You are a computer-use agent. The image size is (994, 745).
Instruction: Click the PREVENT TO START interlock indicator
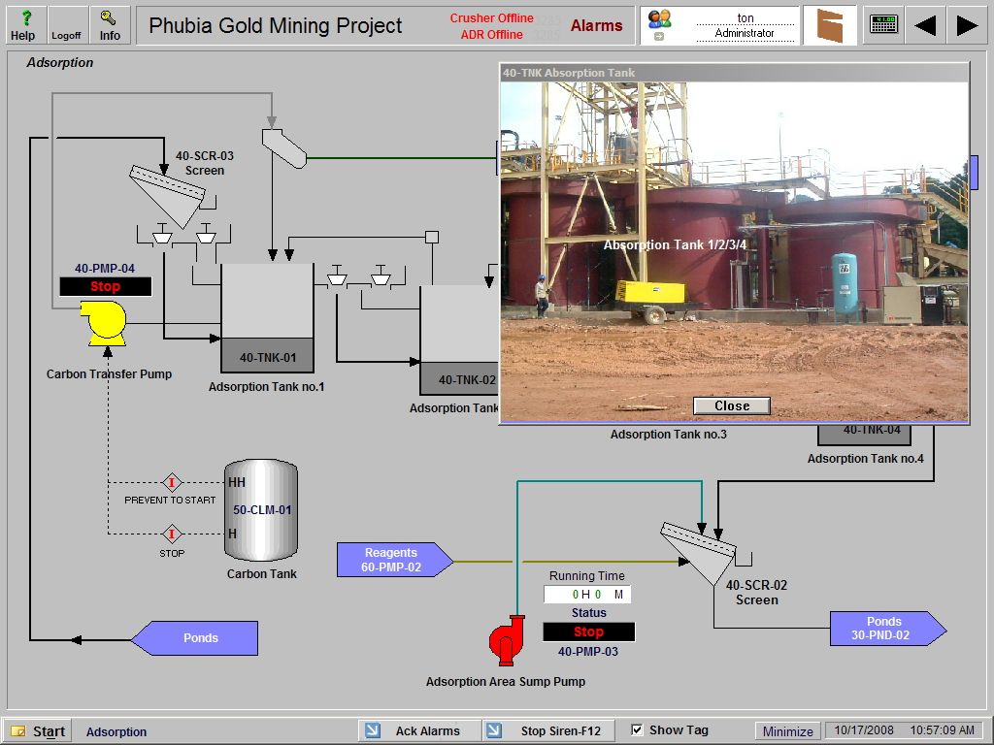point(171,482)
